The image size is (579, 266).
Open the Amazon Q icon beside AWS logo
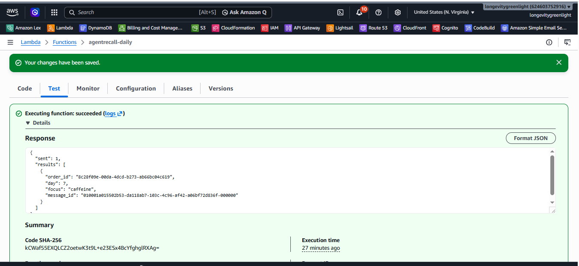[35, 12]
